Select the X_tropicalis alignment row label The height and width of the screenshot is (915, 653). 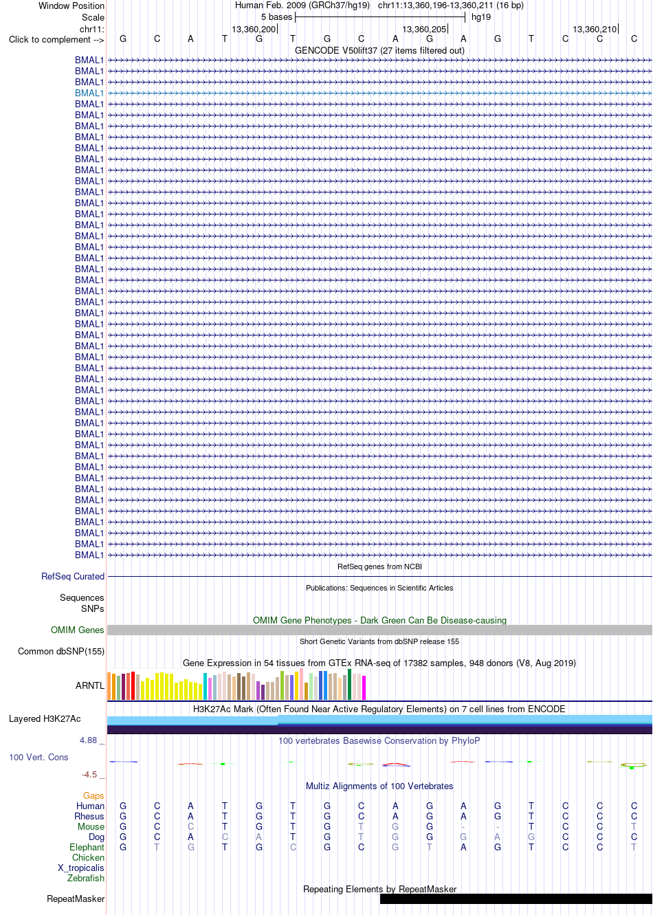pos(81,868)
